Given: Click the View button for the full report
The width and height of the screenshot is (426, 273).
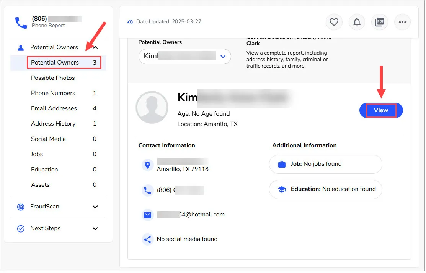Looking at the screenshot, I should pyautogui.click(x=380, y=110).
